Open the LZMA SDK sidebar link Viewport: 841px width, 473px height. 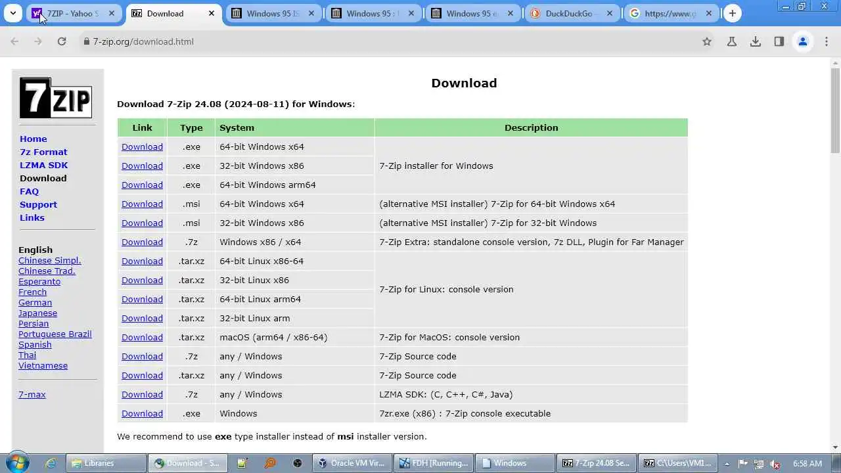(43, 165)
